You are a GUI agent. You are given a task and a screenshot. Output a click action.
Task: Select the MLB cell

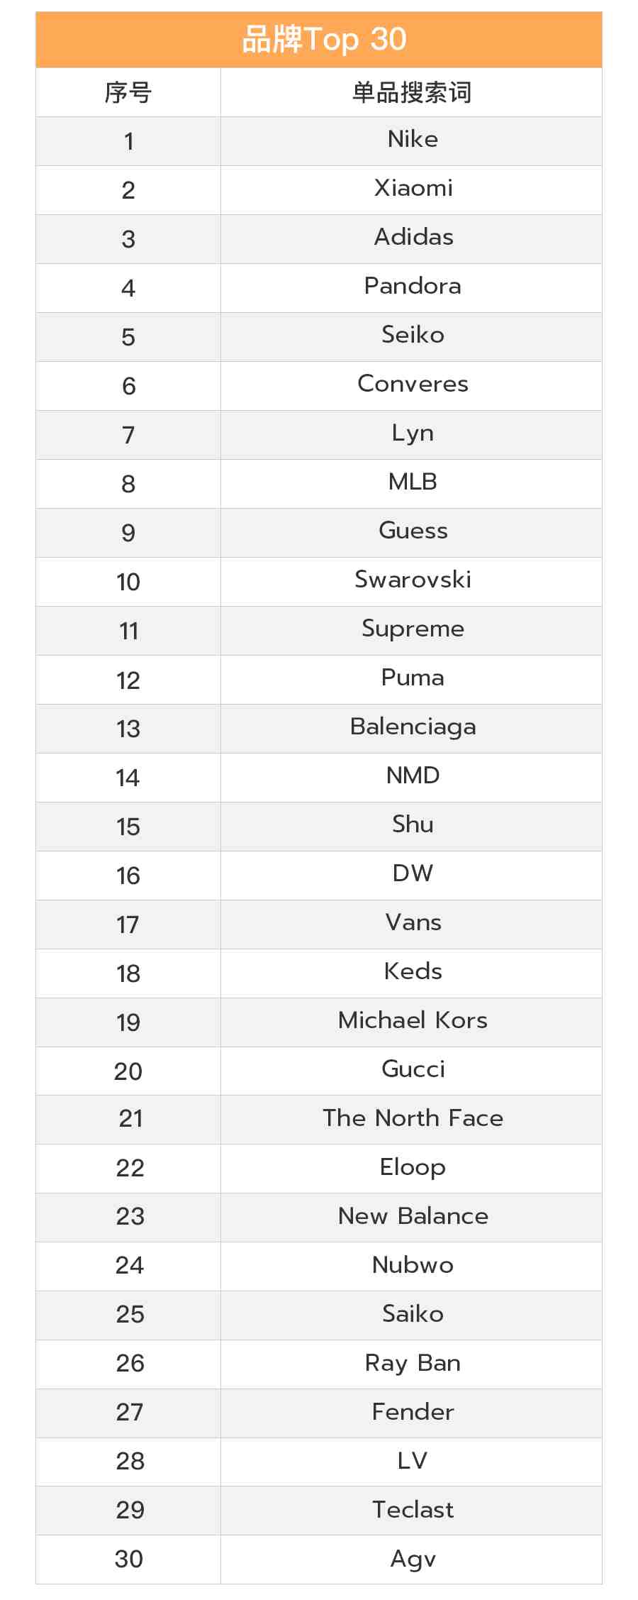pyautogui.click(x=413, y=482)
